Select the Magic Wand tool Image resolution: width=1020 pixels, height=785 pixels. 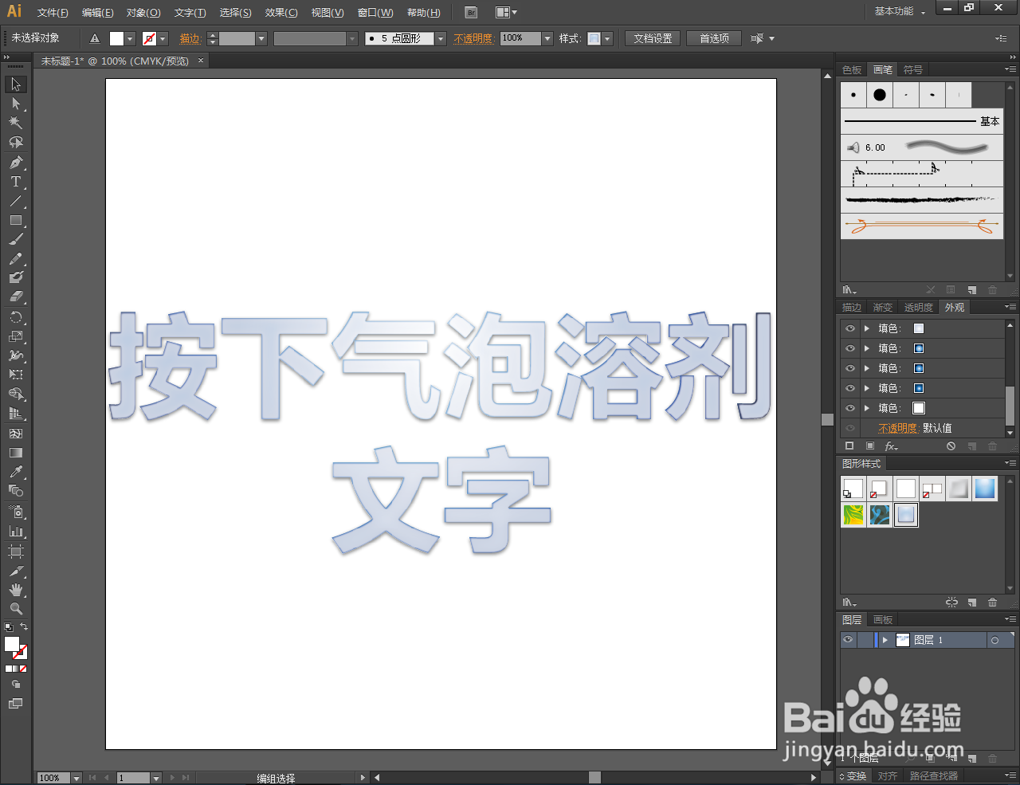point(17,123)
